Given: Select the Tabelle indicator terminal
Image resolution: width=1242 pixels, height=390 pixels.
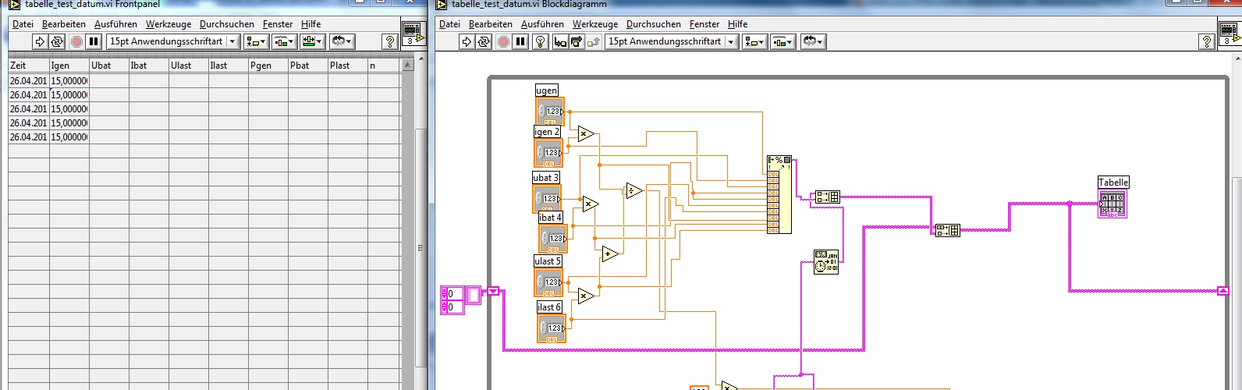Looking at the screenshot, I should tap(1112, 204).
